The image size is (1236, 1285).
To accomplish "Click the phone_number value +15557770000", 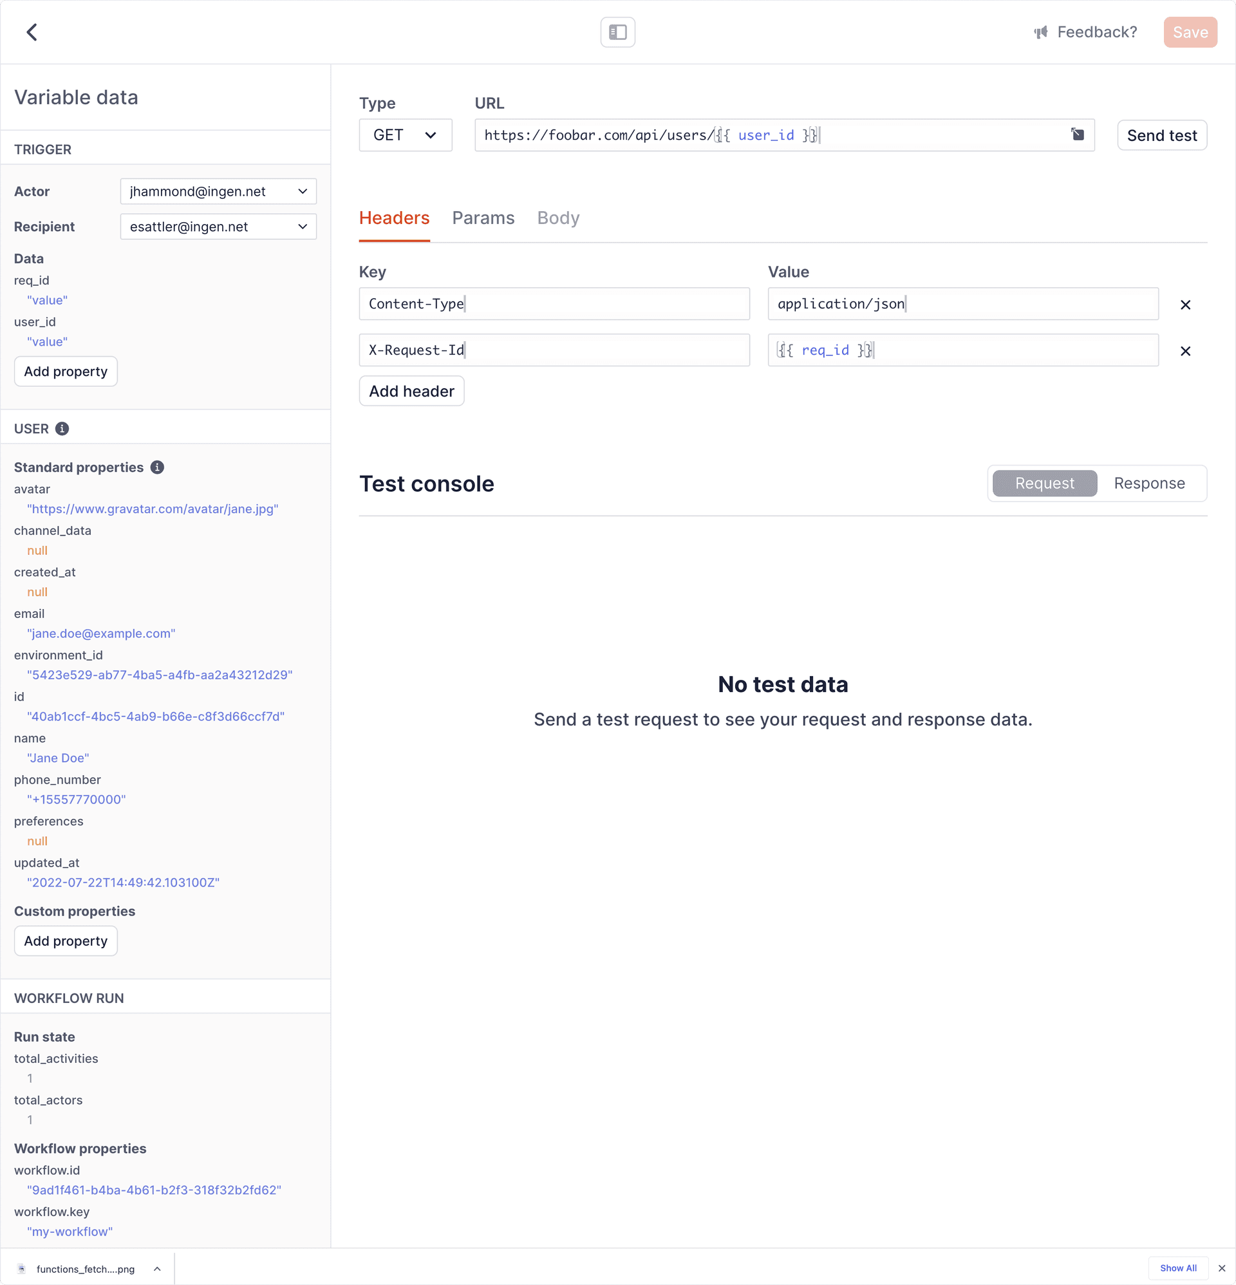I will tap(77, 799).
